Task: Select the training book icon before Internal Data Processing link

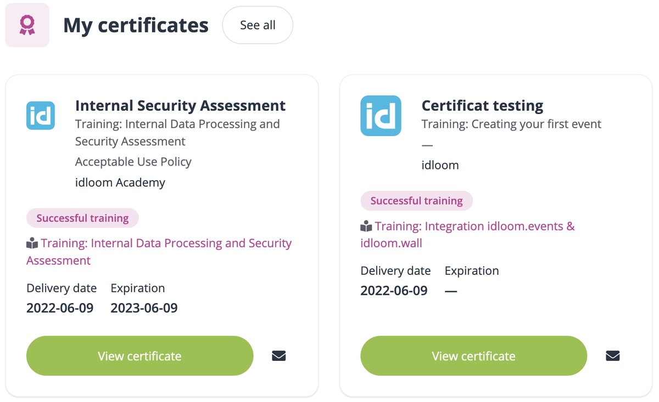Action: [x=32, y=242]
